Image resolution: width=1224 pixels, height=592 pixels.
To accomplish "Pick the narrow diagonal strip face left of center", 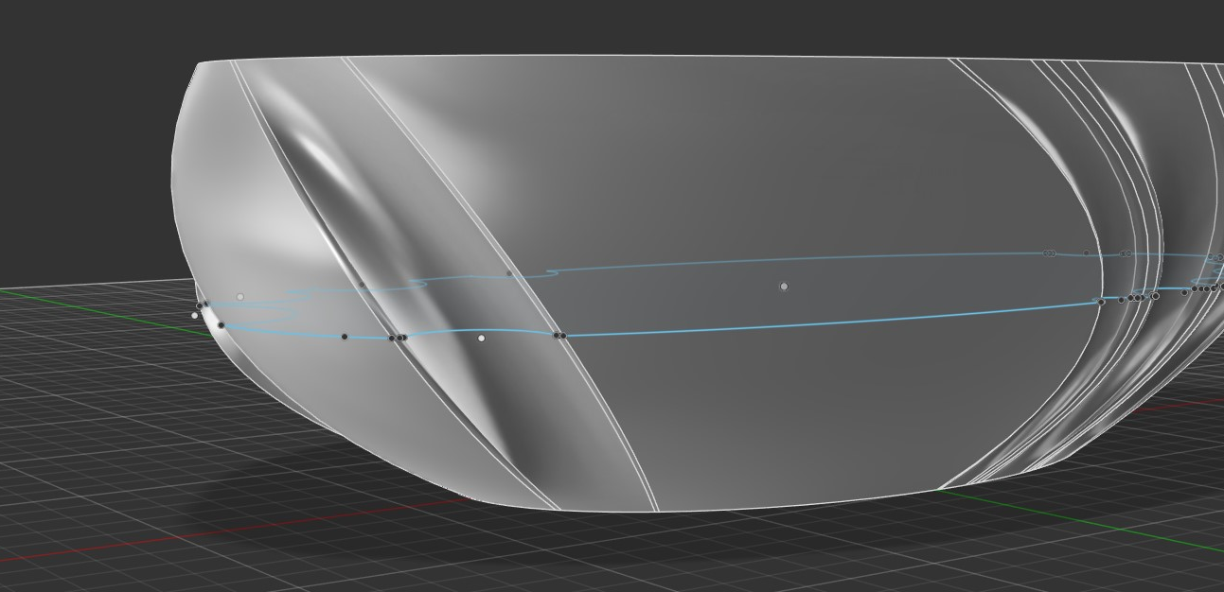I will click(x=492, y=236).
